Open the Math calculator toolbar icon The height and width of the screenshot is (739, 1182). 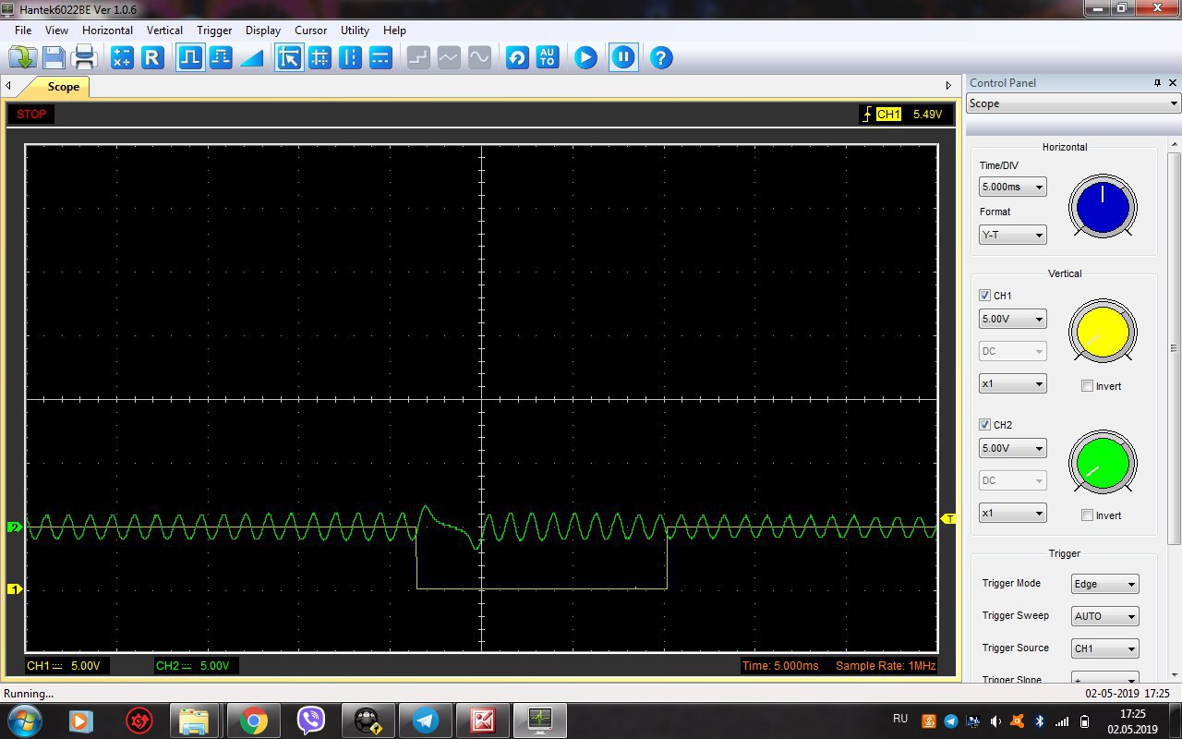click(x=122, y=57)
